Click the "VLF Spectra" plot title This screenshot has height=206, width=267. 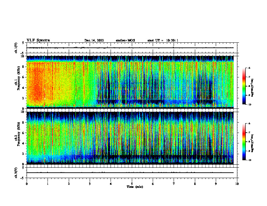click(38, 40)
